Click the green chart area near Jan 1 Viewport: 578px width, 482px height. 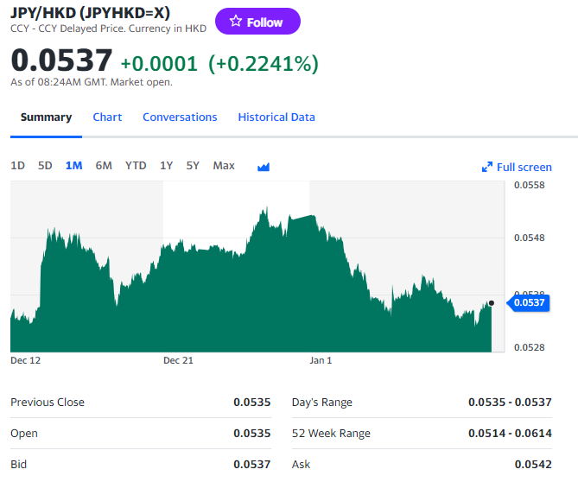(x=321, y=294)
